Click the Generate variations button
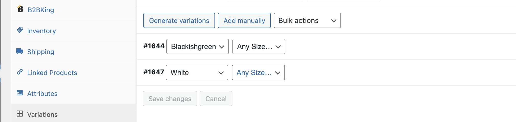This screenshot has width=516, height=122. (x=179, y=20)
